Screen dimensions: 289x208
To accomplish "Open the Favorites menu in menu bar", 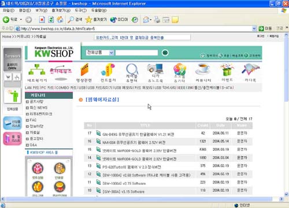I will coord(61,10).
